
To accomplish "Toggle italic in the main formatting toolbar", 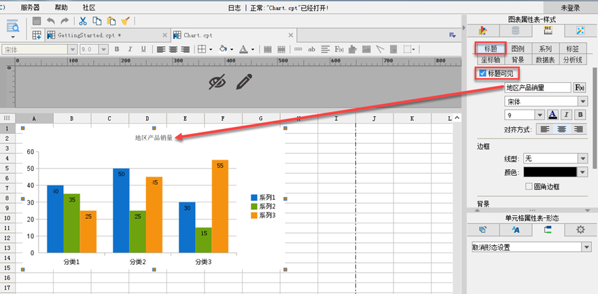I will pos(130,49).
